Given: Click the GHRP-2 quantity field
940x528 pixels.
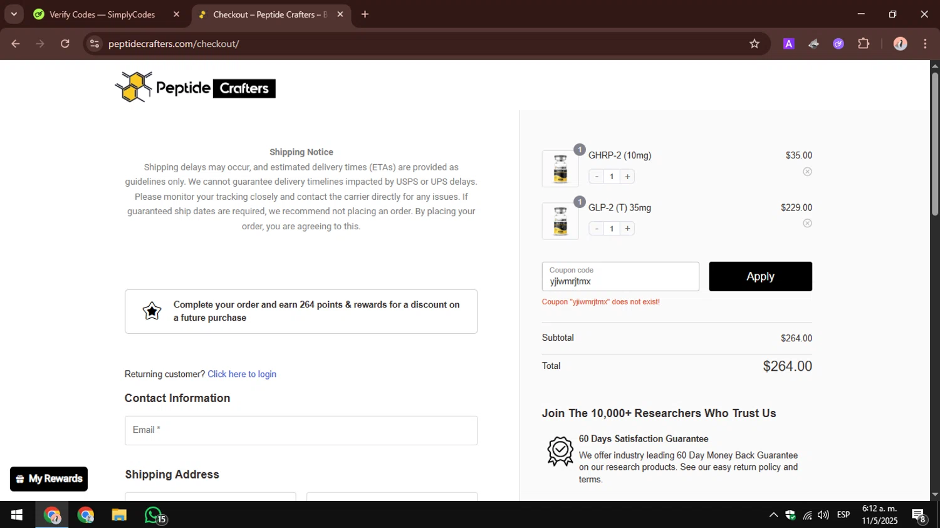Looking at the screenshot, I should pyautogui.click(x=612, y=177).
